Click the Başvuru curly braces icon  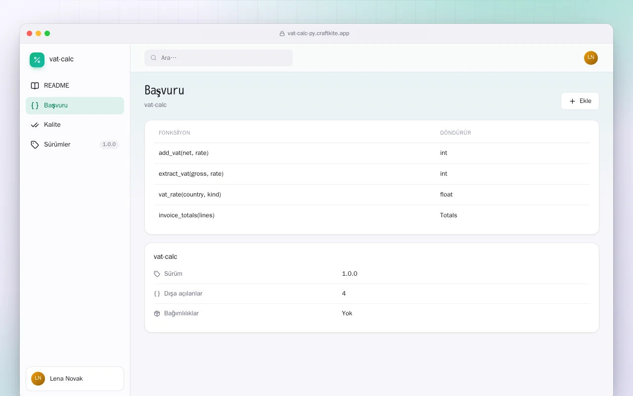35,105
